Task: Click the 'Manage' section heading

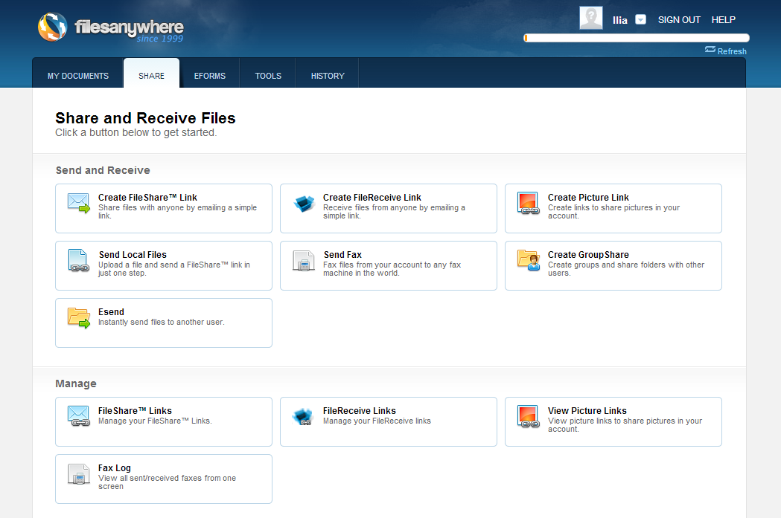Action: 76,383
